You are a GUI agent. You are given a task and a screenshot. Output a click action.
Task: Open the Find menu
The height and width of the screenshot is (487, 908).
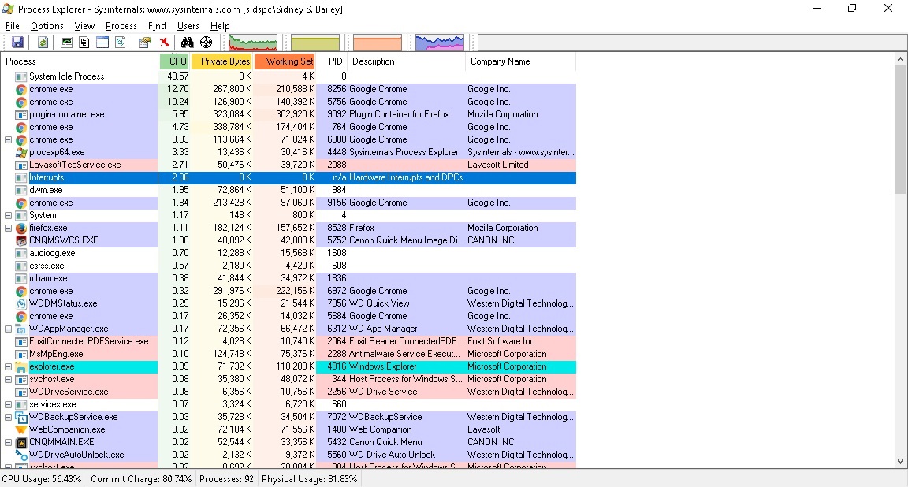coord(157,26)
